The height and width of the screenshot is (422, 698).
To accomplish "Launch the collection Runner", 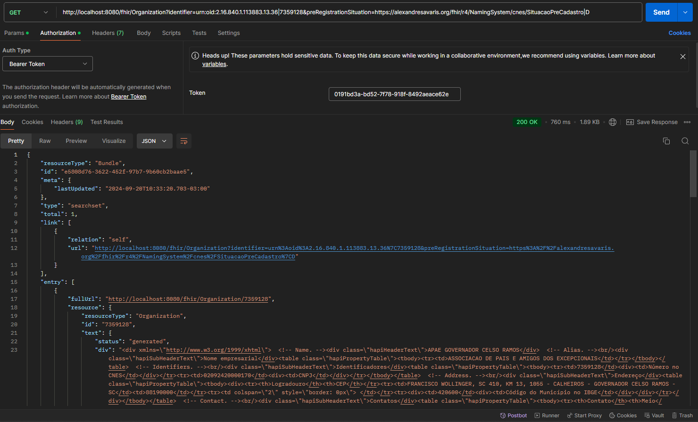I will click(547, 415).
